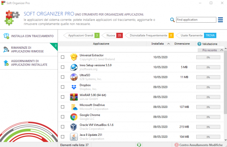Click Microsoft OneDrive rating bar
Screen dimensions: 227x147
pos(208,107)
